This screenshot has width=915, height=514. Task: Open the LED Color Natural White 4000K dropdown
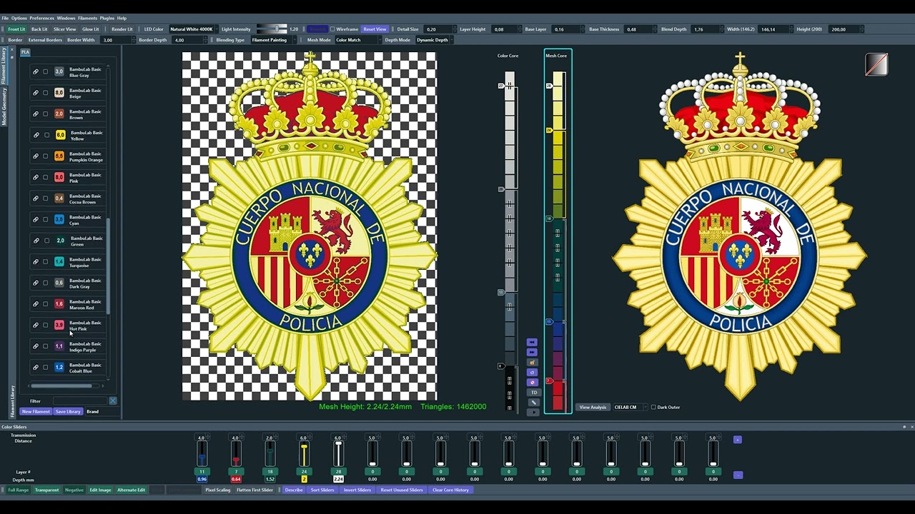tap(192, 29)
